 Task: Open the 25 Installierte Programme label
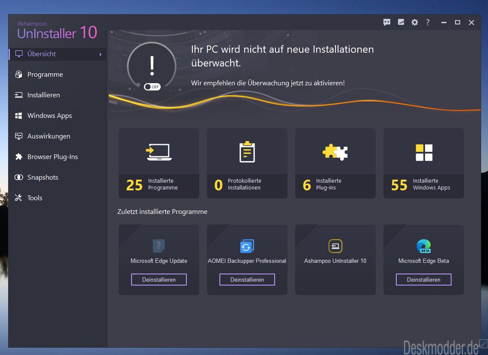point(152,184)
